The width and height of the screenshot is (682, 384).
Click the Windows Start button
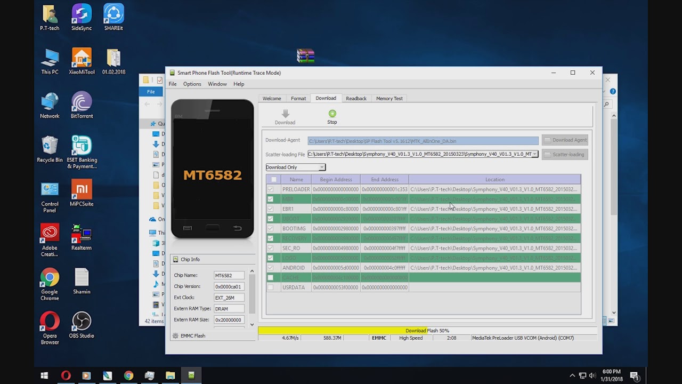(44, 375)
